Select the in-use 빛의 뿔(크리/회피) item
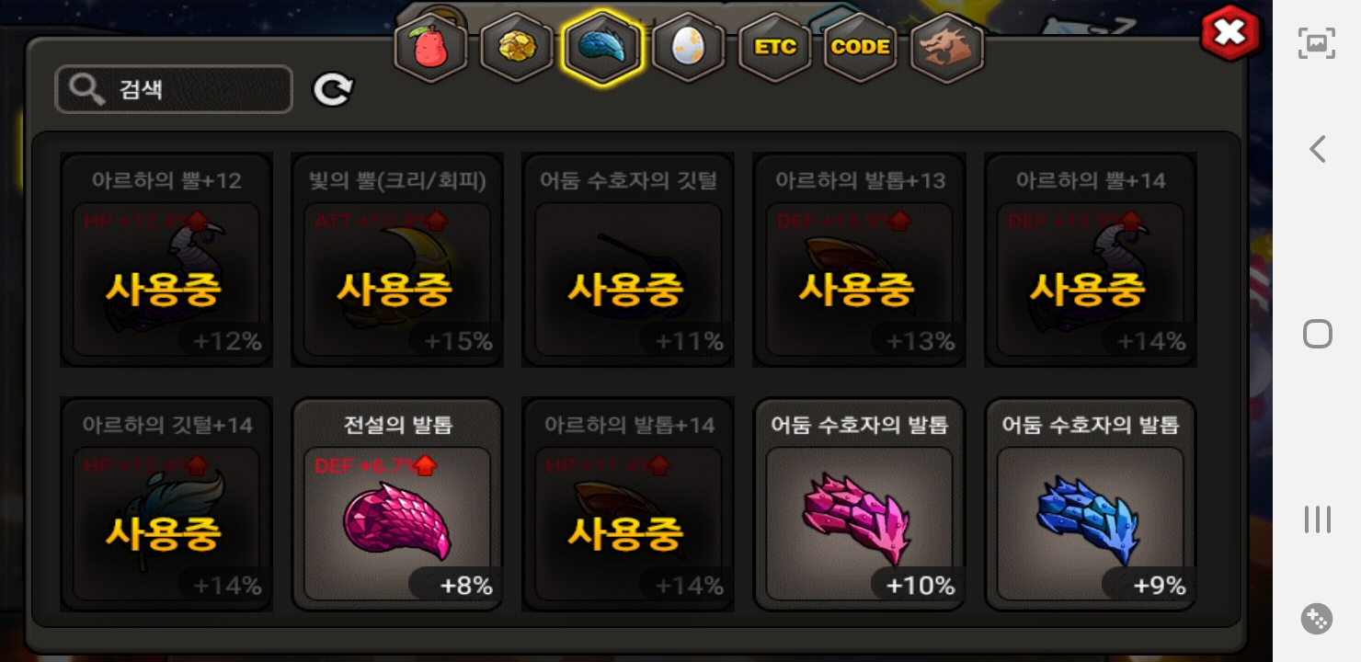Screen dimensions: 1361x662 tap(397, 260)
